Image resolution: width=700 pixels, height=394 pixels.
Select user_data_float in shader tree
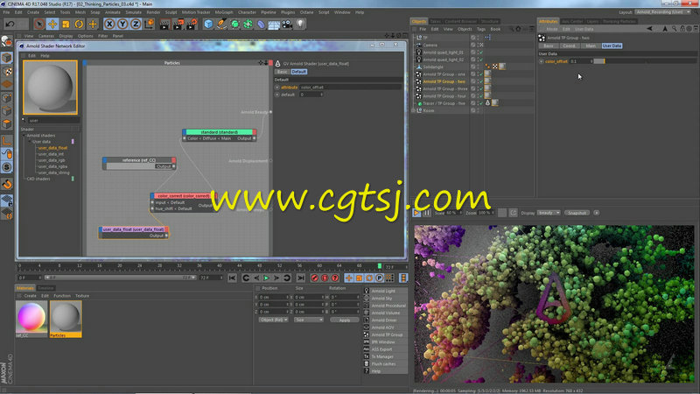point(52,148)
